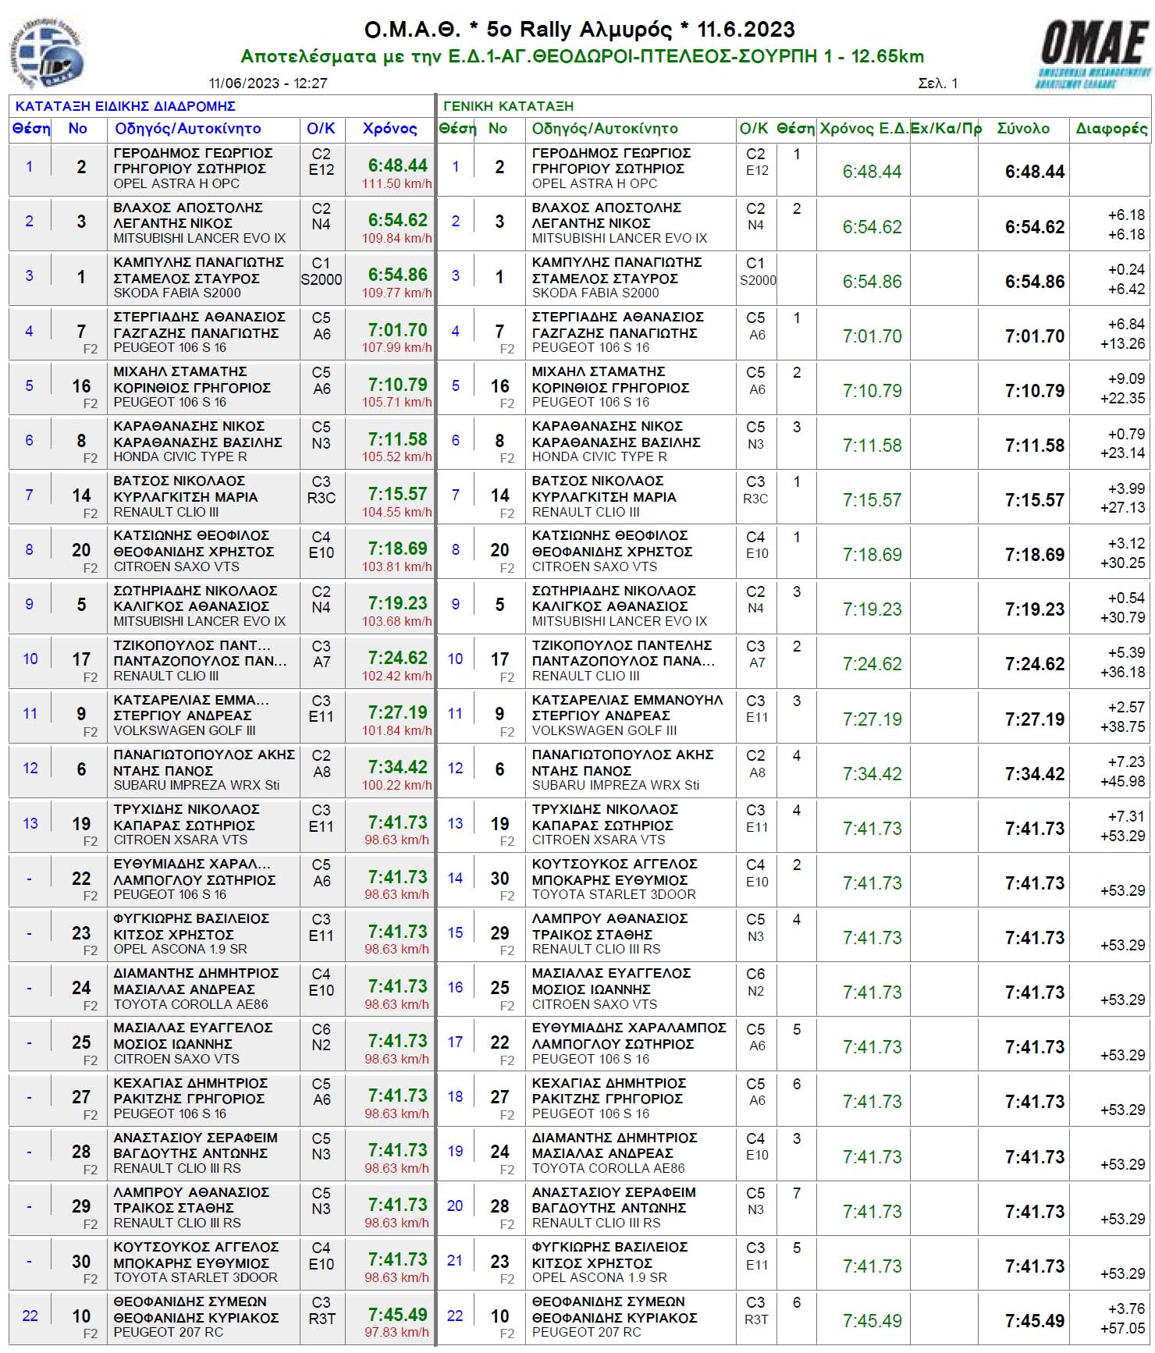The width and height of the screenshot is (1155, 1353).
Task: Click the 97.83 km/h speed value
Action: click(396, 1332)
